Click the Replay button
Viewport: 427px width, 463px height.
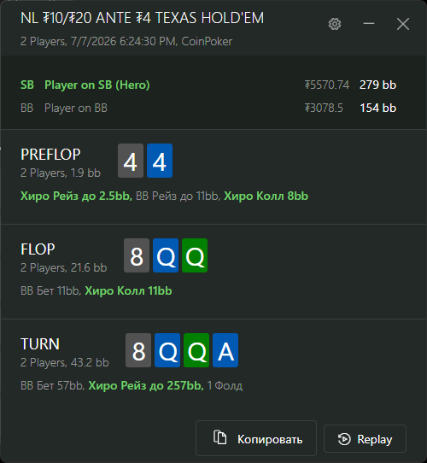point(365,438)
